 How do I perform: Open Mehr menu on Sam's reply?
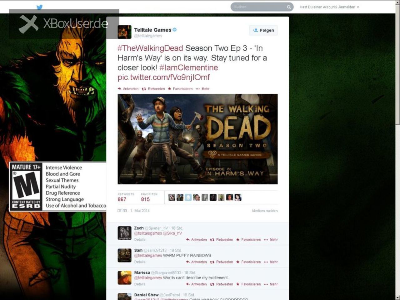click(271, 262)
